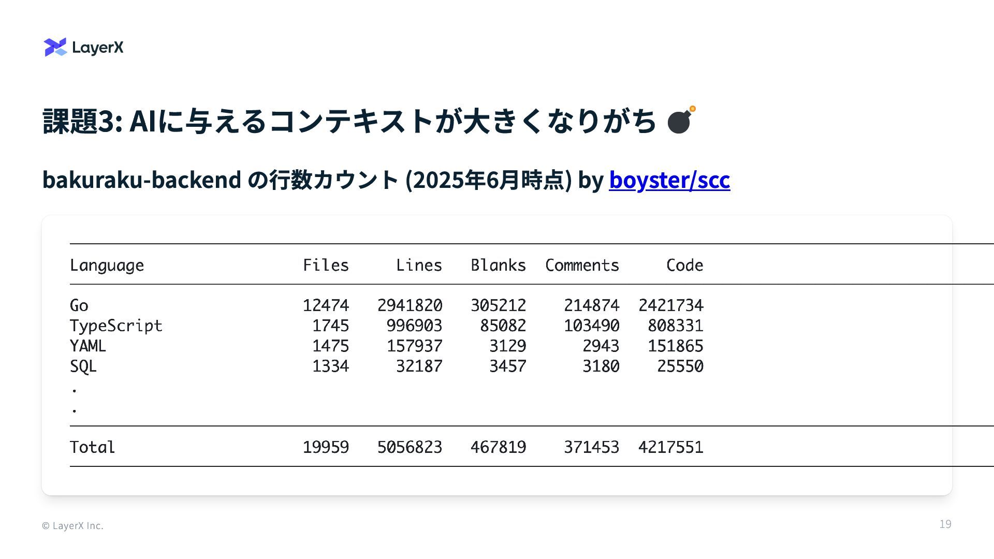Click the © LayerX Inc. footer text
Screen dimensions: 994x559
(72, 525)
